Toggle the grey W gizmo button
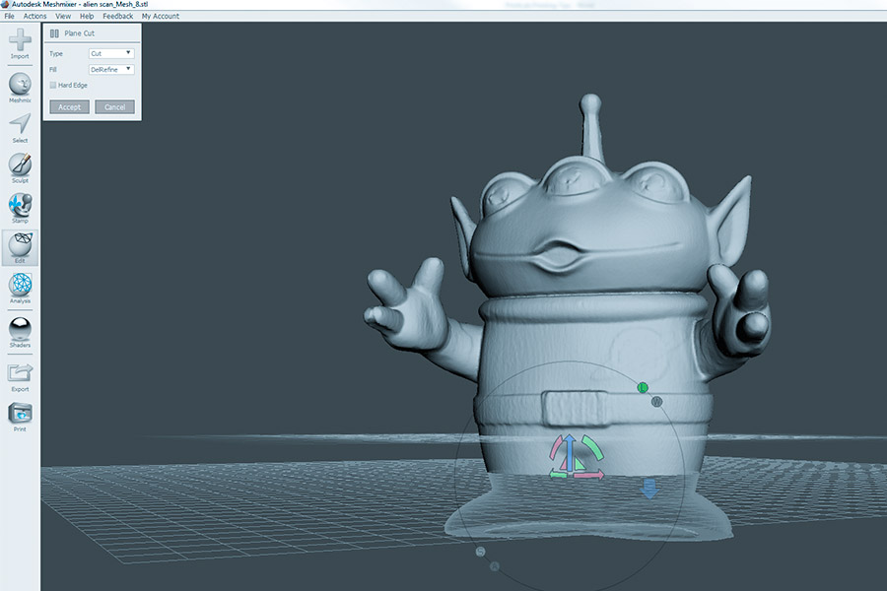 click(656, 402)
